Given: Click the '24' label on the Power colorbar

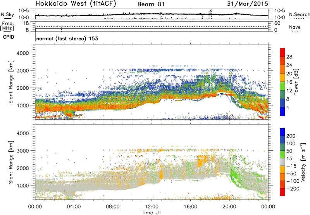Looking at the screenshot, I should coord(289,65).
